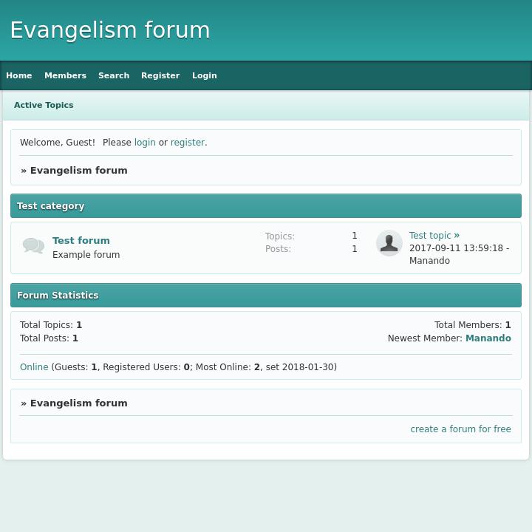Click Login in the navigation bar

[x=205, y=75]
